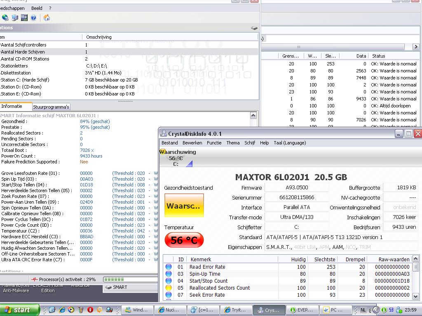The width and height of the screenshot is (422, 316).
Task: Select the Informatie tab
Action: pyautogui.click(x=16, y=106)
